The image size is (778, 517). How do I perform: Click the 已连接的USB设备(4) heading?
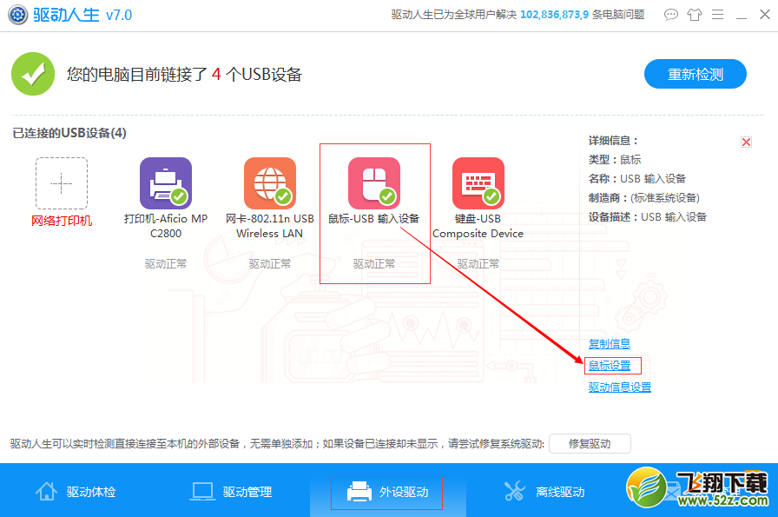pos(69,133)
